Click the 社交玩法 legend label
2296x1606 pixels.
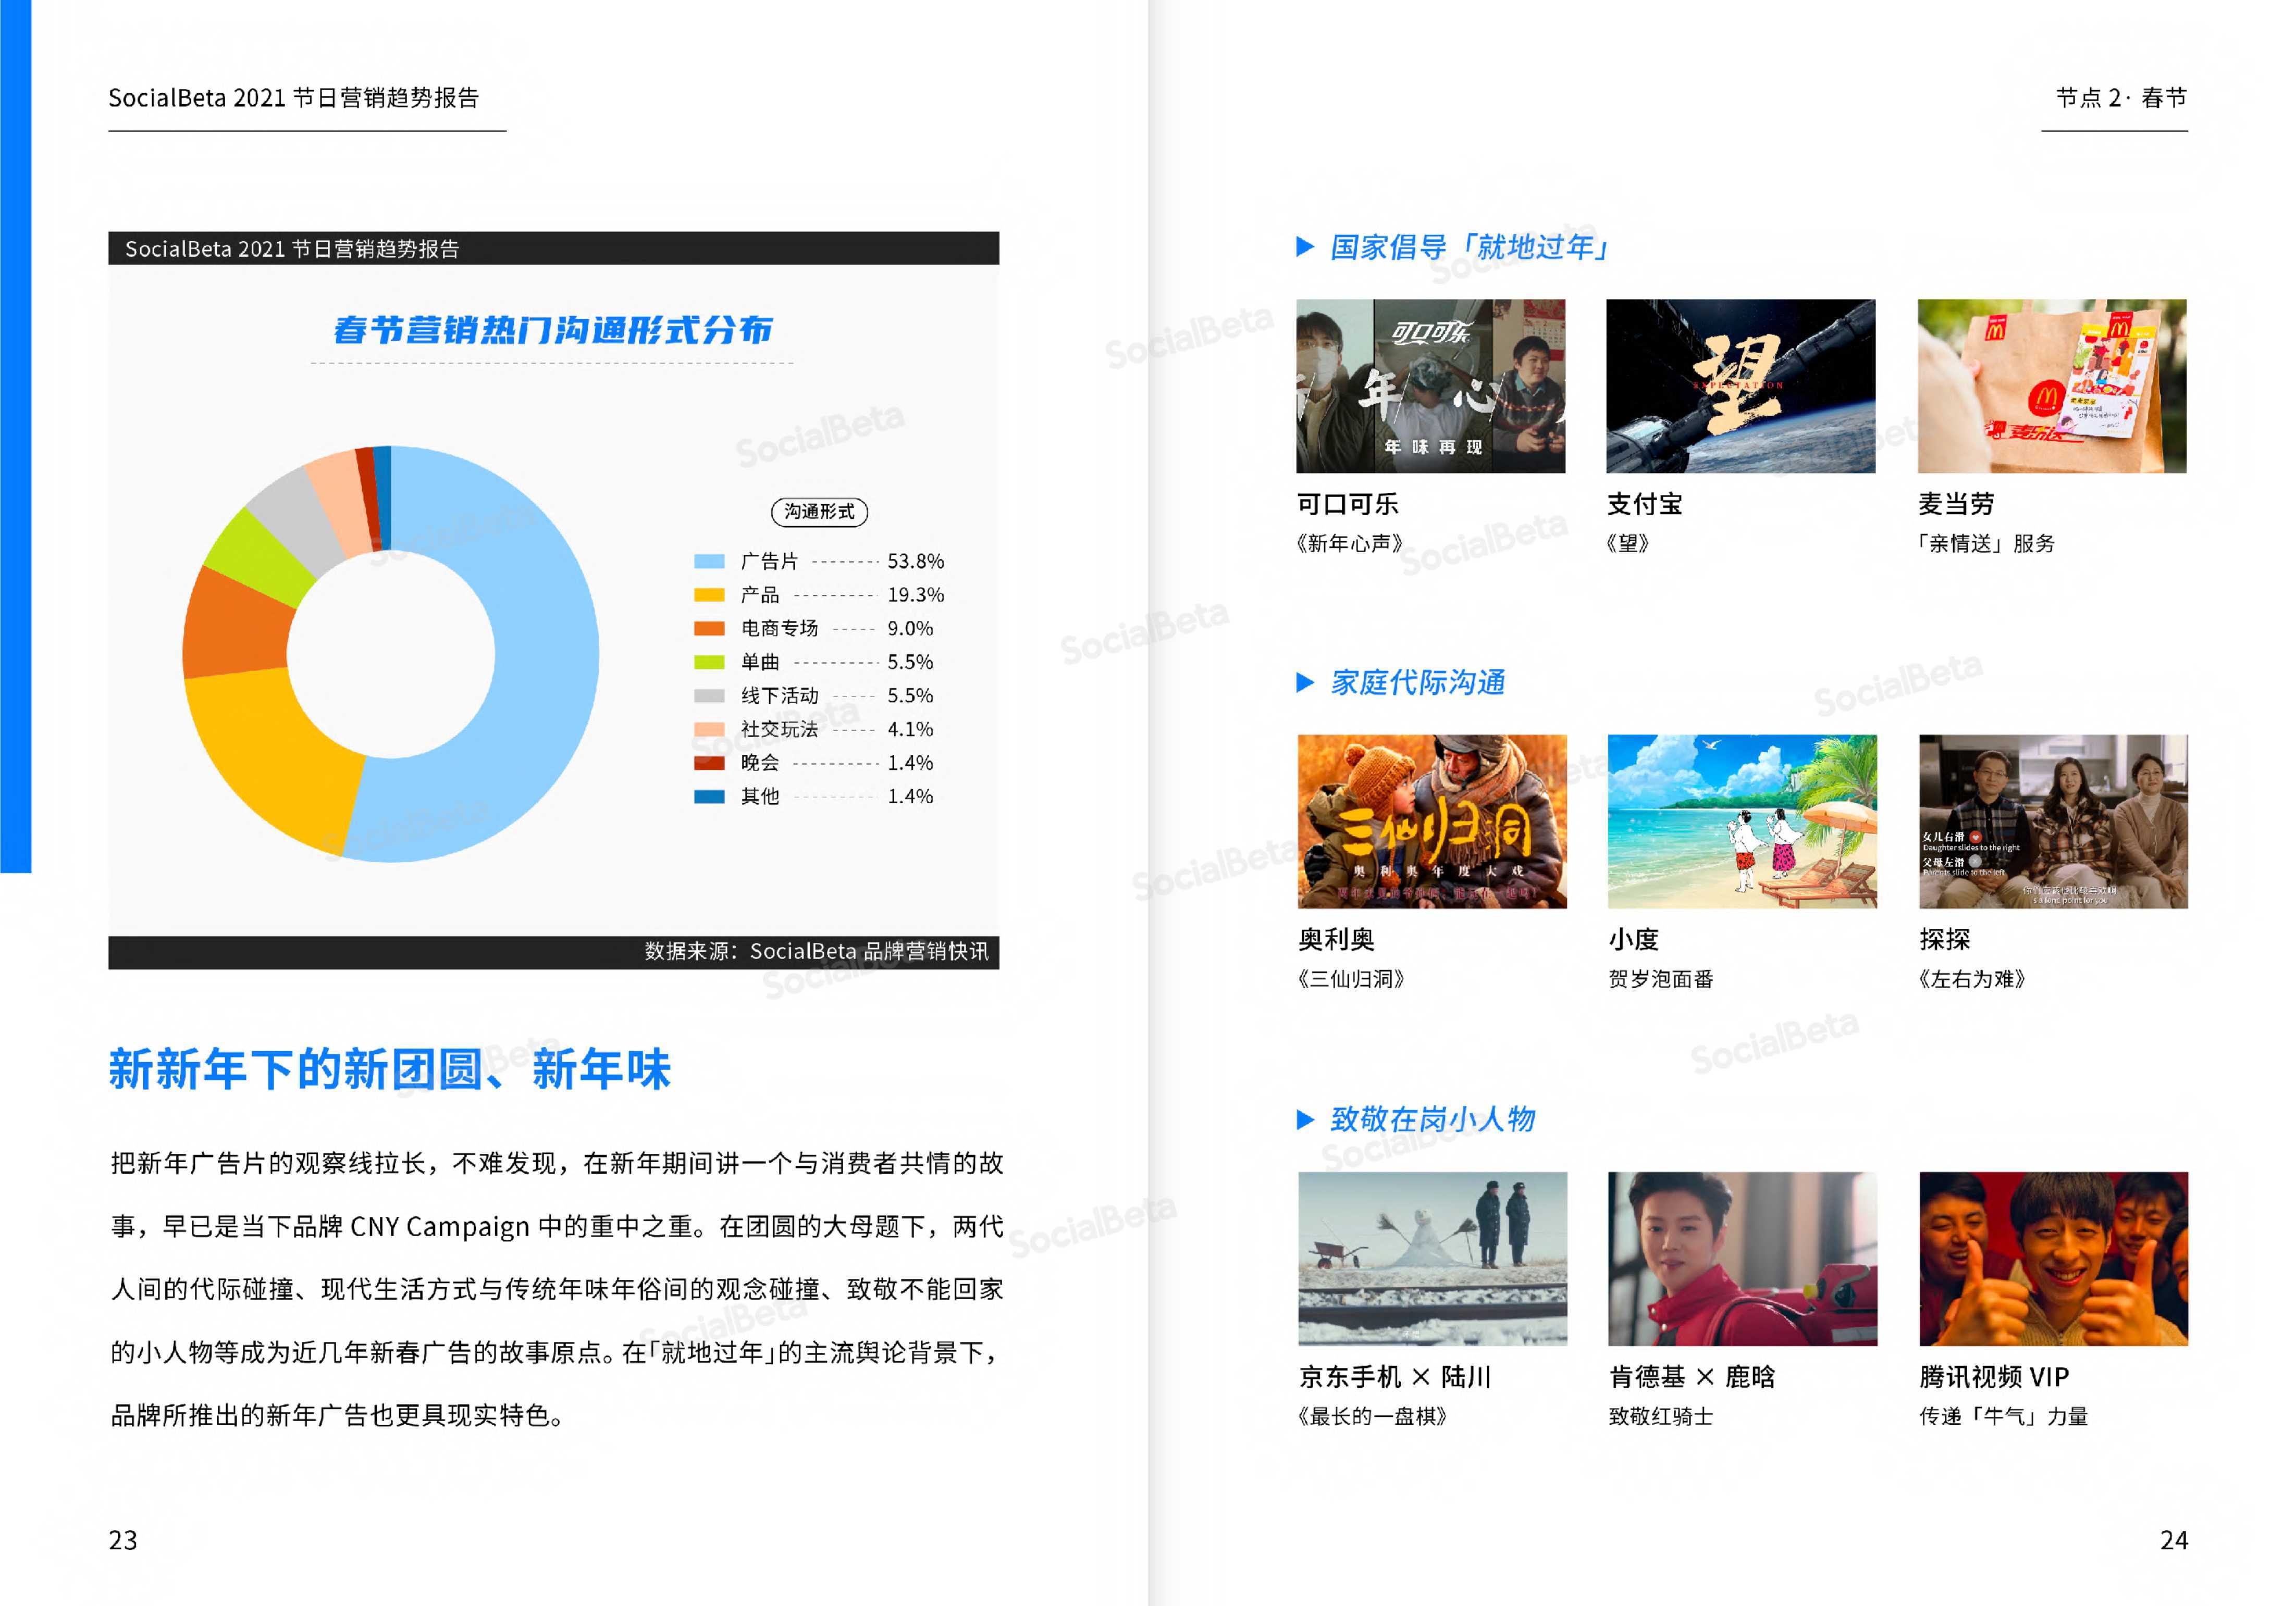point(780,729)
